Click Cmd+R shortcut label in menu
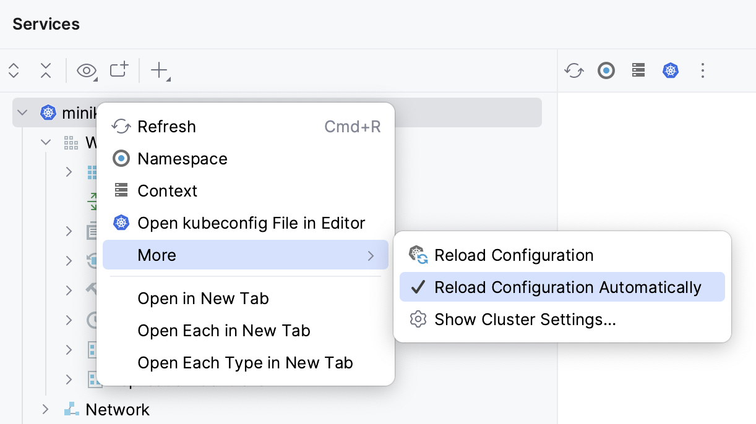Screen dimensions: 756x424 (353, 127)
